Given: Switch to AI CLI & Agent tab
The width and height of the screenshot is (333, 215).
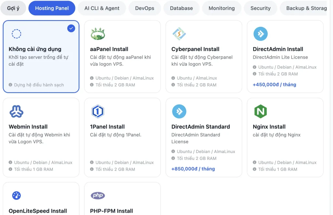Looking at the screenshot, I should coord(102,8).
